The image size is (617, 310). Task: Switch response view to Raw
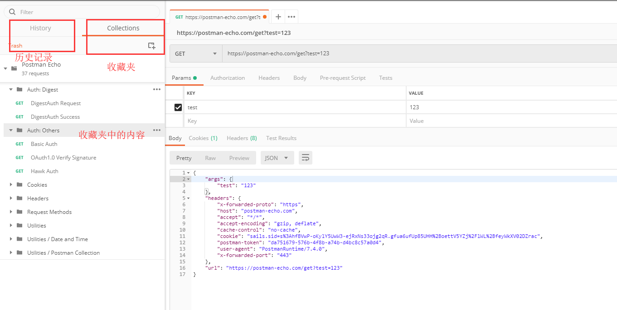(x=210, y=158)
